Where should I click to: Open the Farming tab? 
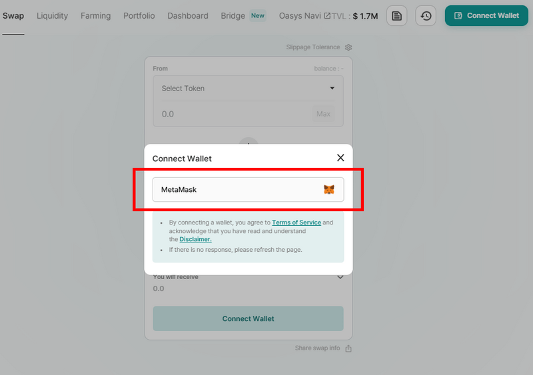(x=95, y=16)
